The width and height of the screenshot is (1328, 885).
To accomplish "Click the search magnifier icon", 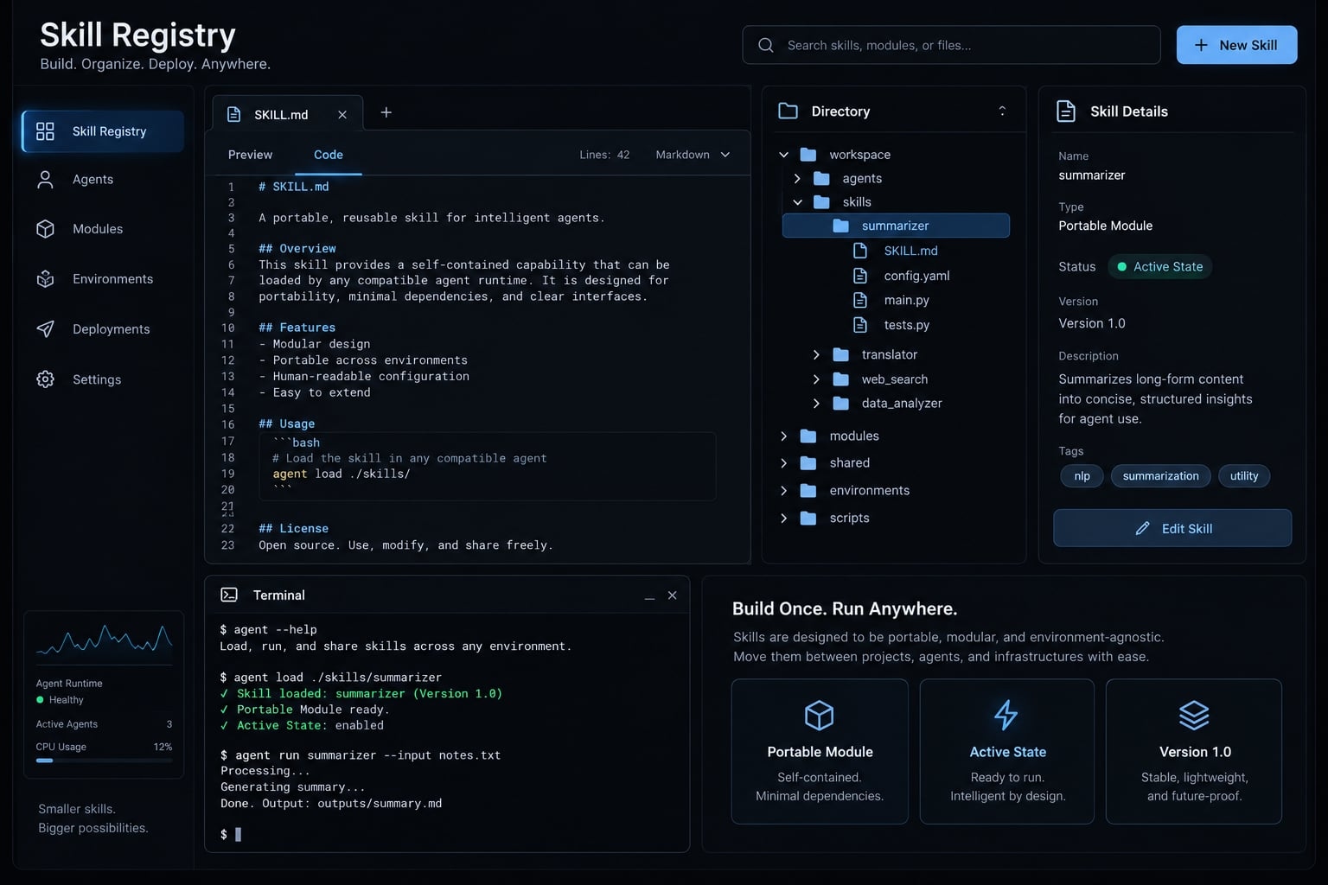I will click(x=766, y=45).
